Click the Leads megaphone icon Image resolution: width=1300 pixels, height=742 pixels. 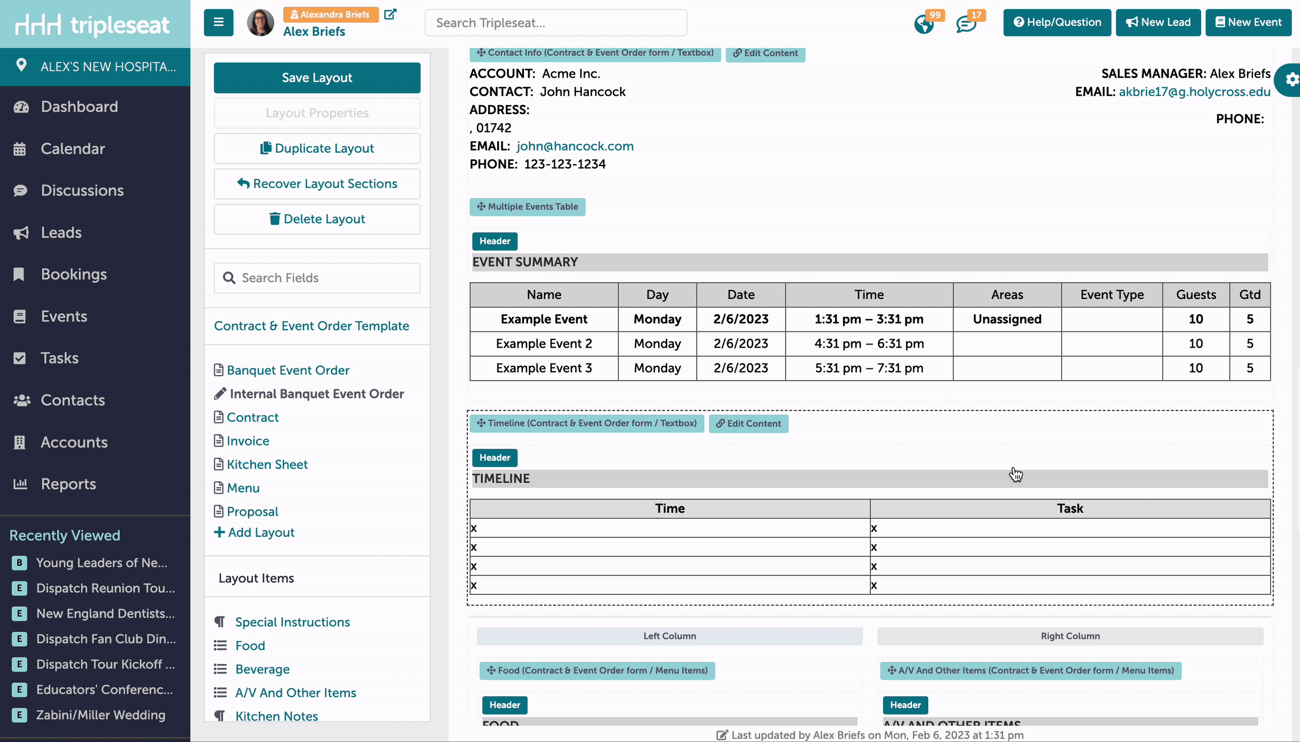click(21, 233)
